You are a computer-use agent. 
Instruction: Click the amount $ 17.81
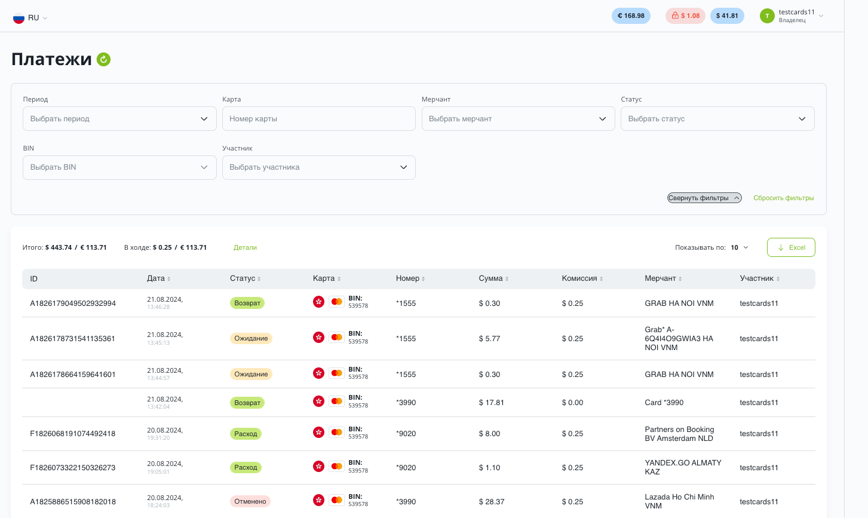pos(492,403)
